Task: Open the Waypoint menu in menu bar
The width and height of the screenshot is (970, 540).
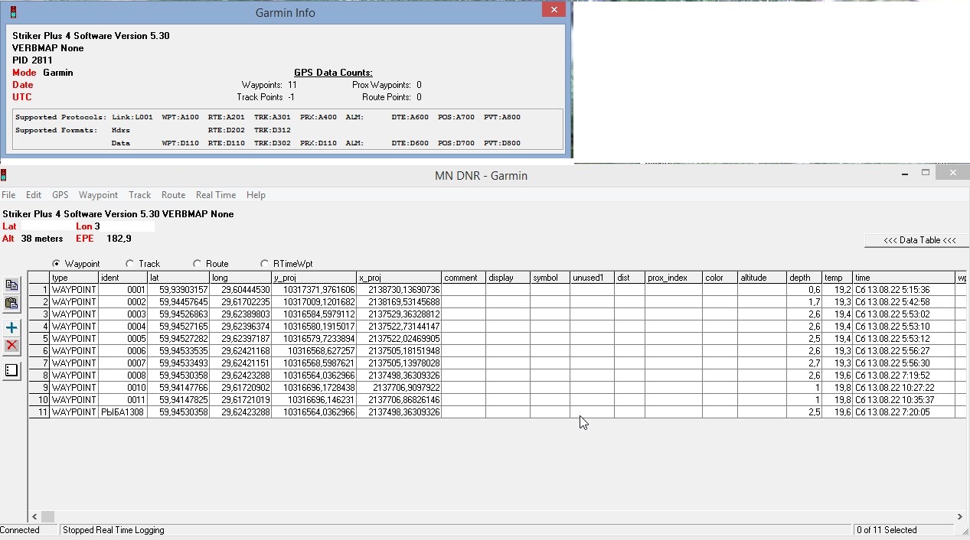Action: (x=98, y=195)
